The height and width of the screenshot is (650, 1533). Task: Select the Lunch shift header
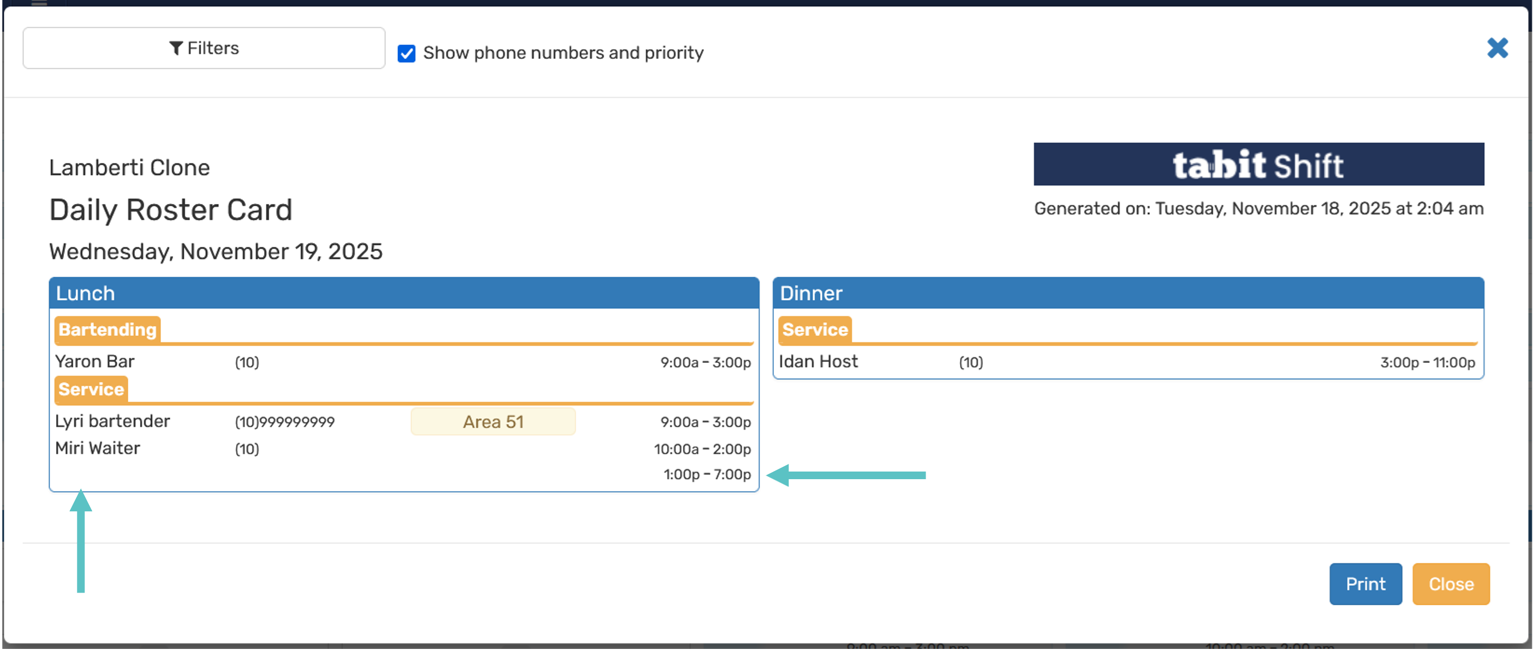(x=404, y=294)
